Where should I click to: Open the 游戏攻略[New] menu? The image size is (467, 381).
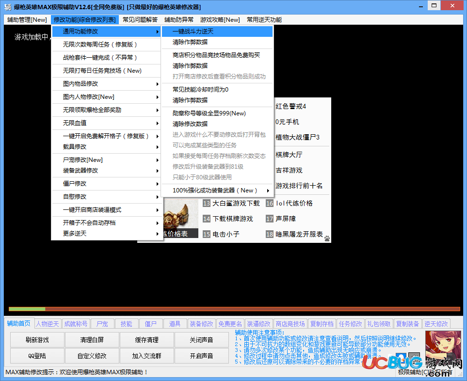pyautogui.click(x=220, y=20)
